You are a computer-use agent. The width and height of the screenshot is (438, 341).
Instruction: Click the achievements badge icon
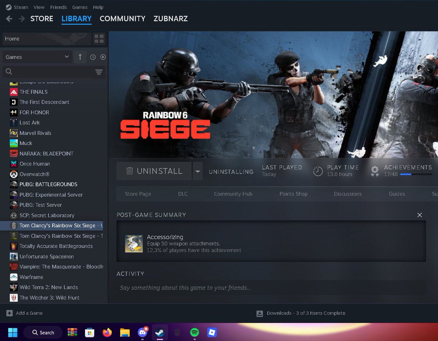pos(375,171)
